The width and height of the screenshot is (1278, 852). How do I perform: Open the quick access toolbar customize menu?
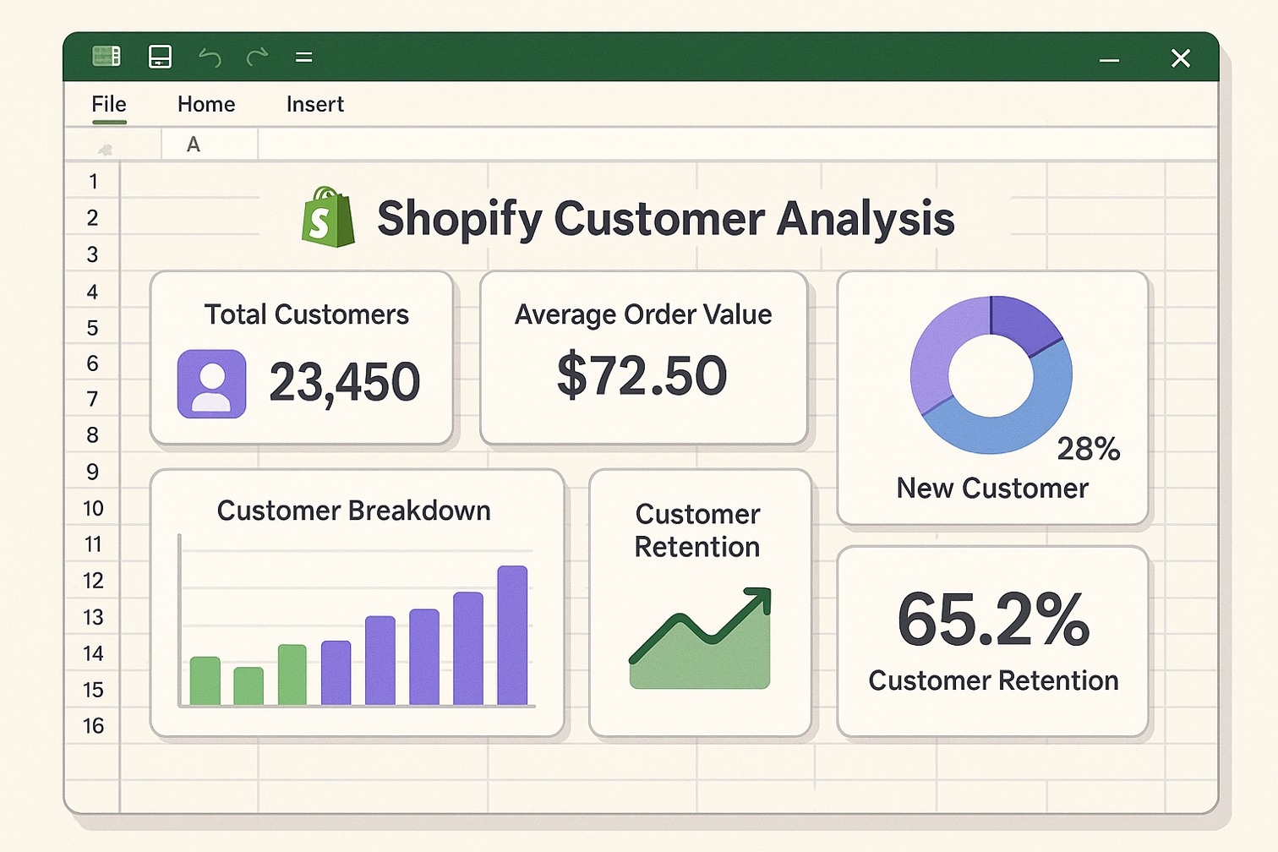303,57
